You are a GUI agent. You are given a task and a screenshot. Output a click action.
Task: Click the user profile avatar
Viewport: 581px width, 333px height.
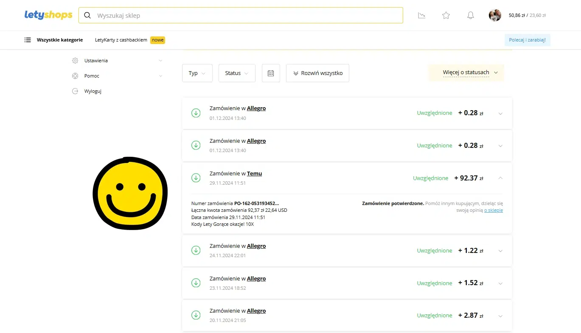tap(495, 16)
